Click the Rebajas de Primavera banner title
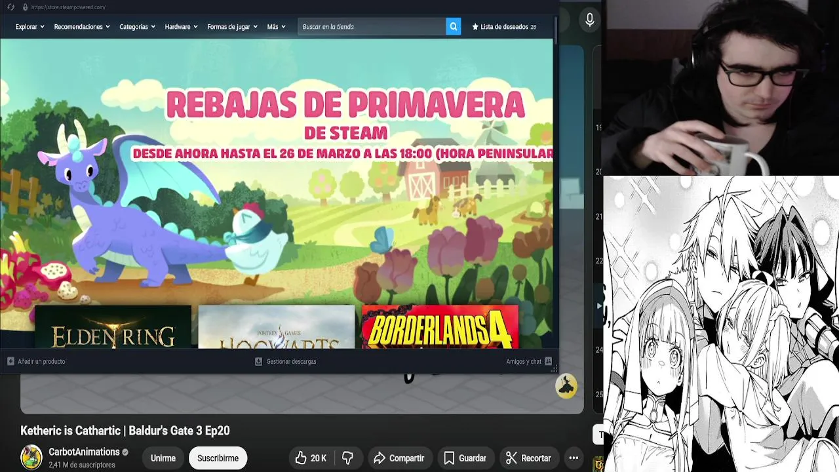 click(x=345, y=105)
